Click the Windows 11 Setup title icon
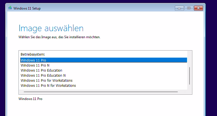 [x=10, y=8]
